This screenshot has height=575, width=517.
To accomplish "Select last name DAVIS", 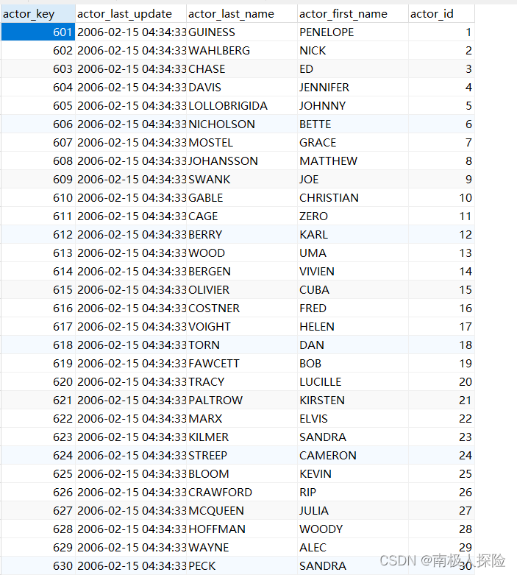I will 205,88.
